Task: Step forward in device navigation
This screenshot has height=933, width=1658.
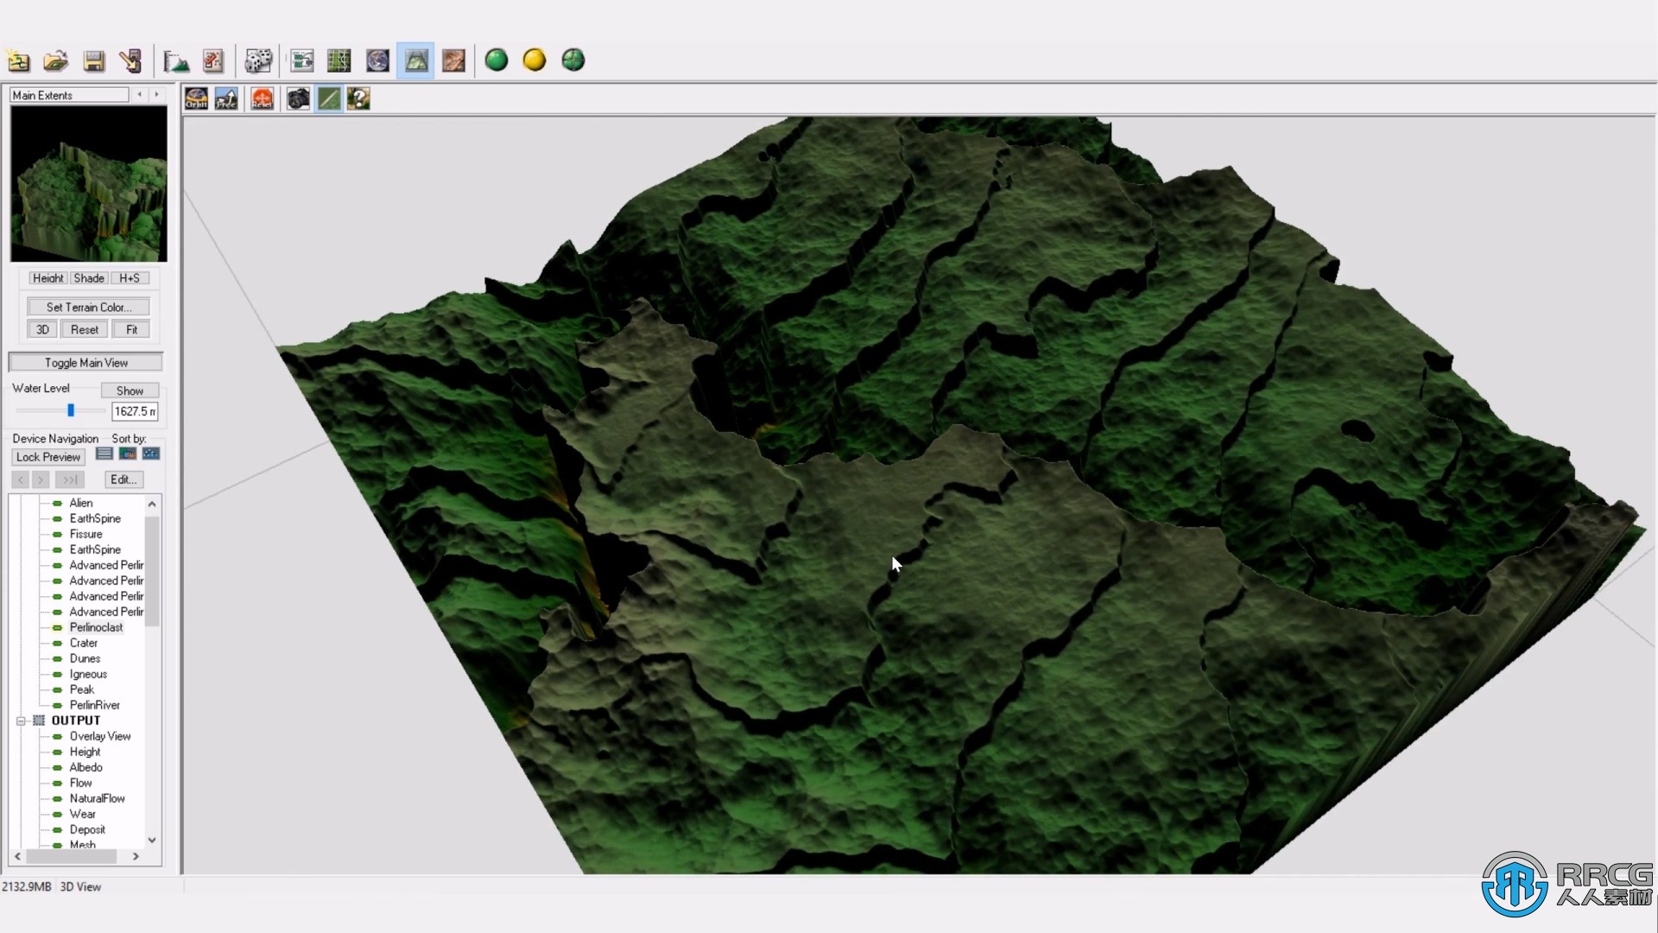Action: point(41,479)
